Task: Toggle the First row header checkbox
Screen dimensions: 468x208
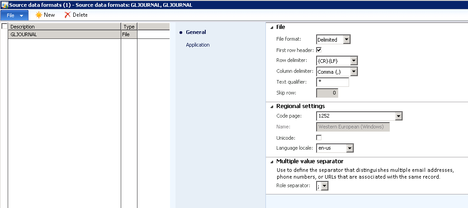Action: coord(319,50)
